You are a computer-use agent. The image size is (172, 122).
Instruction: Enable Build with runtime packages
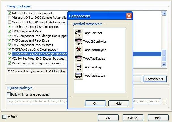[x=9, y=94]
